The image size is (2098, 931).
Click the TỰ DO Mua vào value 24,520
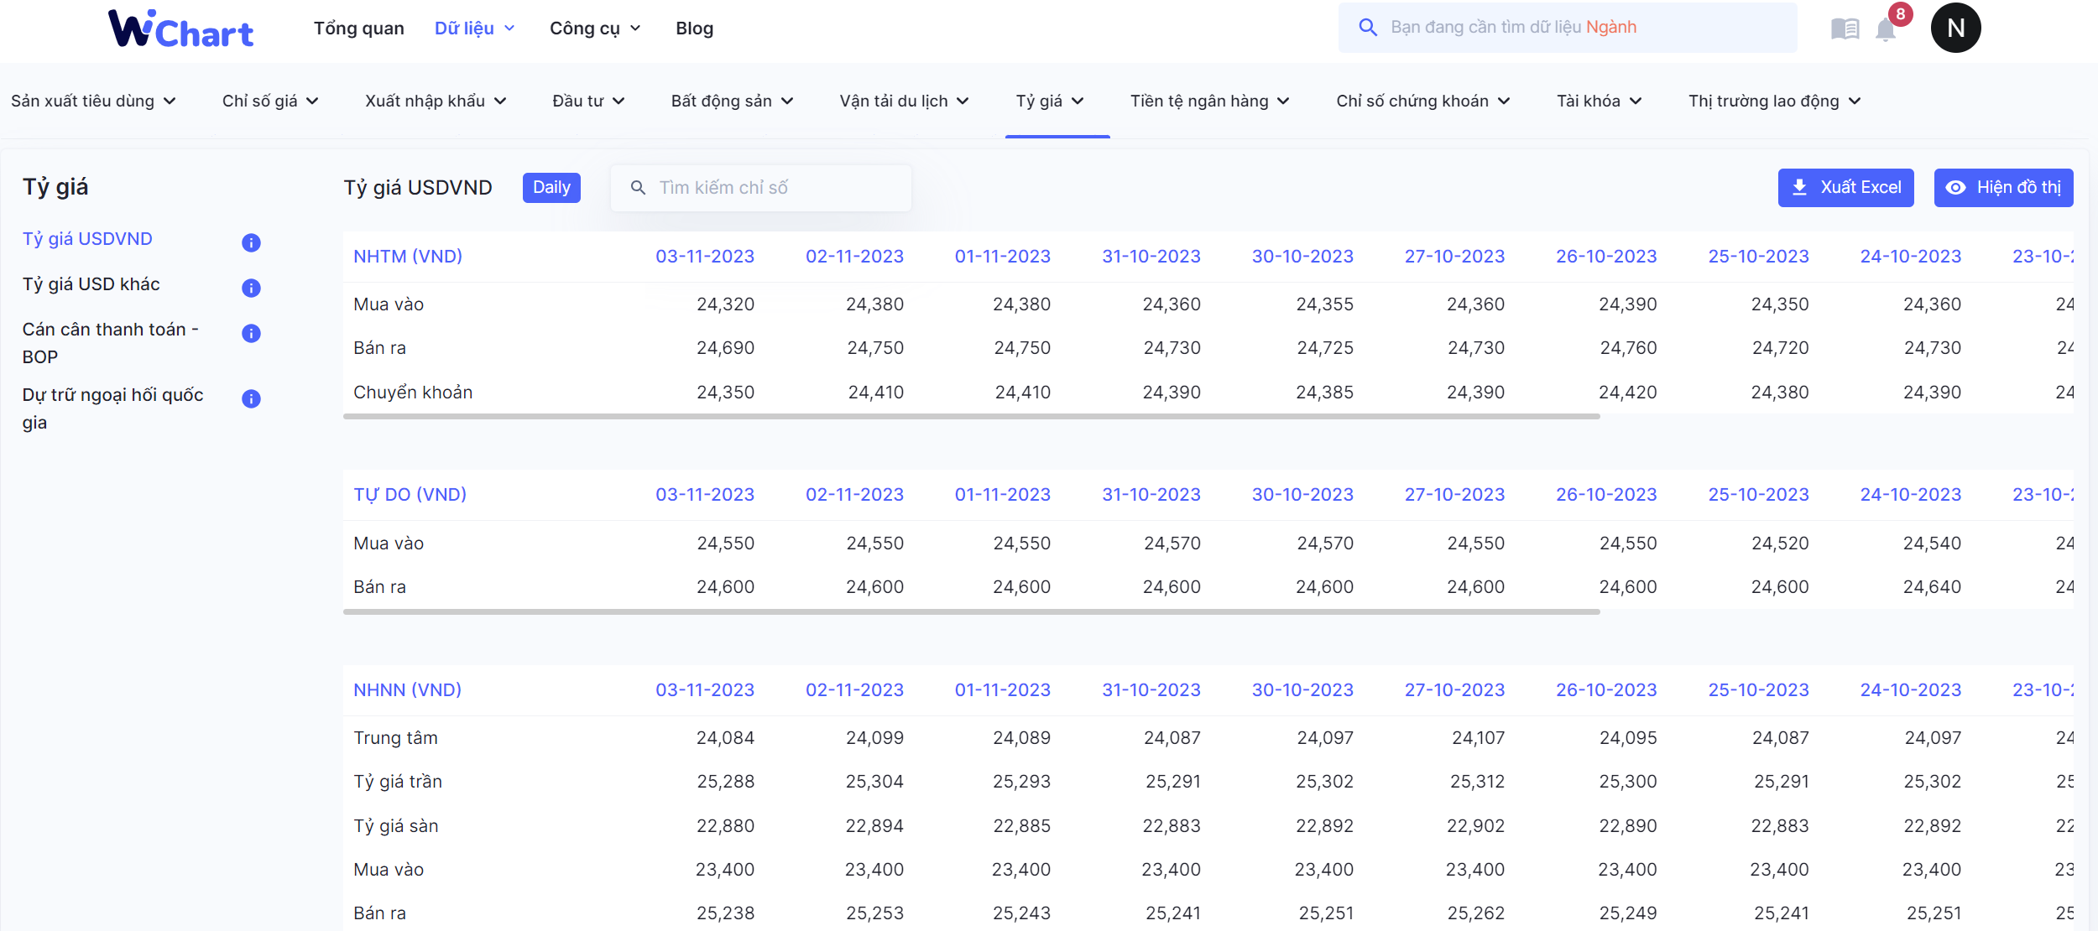[x=1780, y=544]
